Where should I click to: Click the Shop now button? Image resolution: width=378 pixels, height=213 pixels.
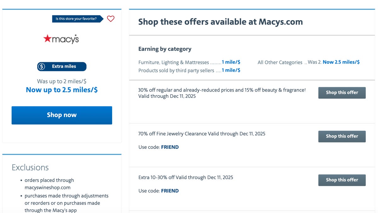pyautogui.click(x=61, y=115)
